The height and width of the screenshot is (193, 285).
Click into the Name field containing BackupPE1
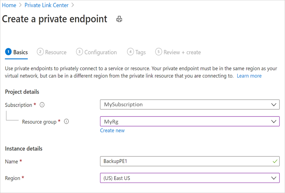click(190, 161)
